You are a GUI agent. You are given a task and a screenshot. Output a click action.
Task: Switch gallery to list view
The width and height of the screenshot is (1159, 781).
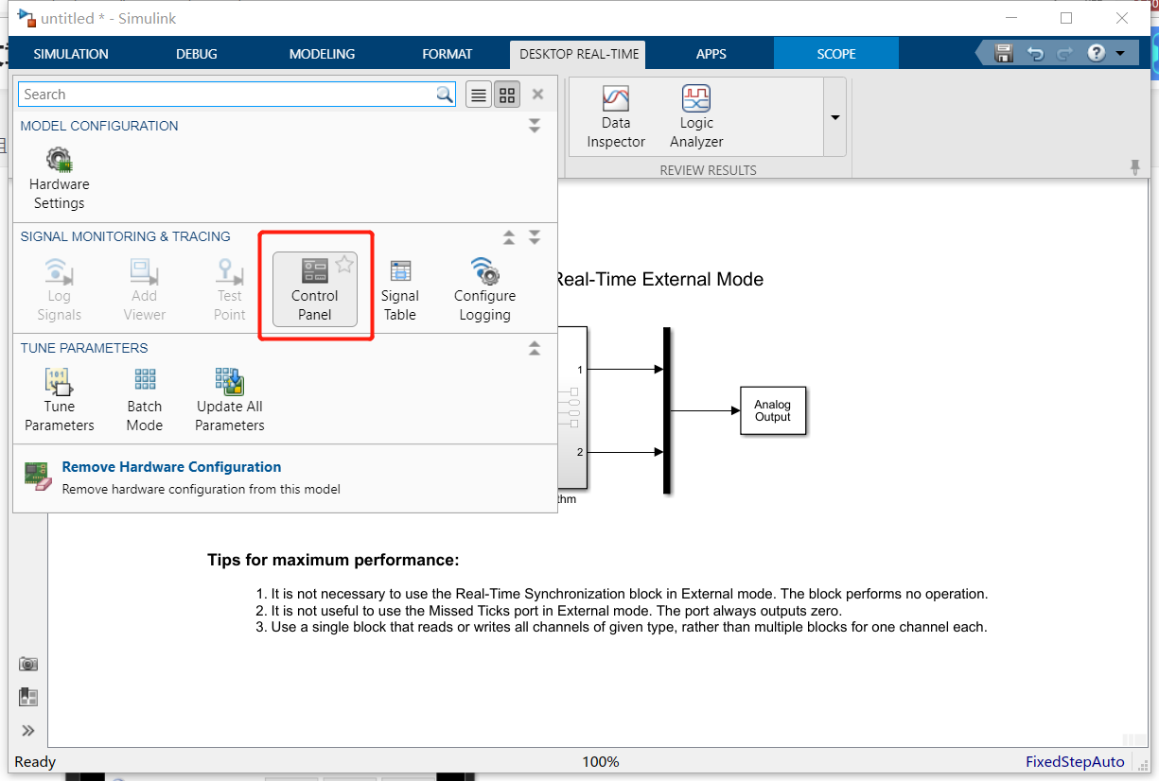(479, 95)
